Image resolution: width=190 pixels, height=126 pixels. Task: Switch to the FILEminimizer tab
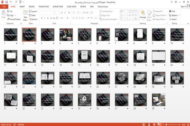(103, 7)
